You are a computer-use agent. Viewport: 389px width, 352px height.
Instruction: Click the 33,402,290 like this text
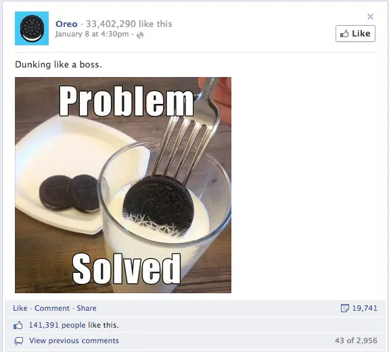(129, 24)
